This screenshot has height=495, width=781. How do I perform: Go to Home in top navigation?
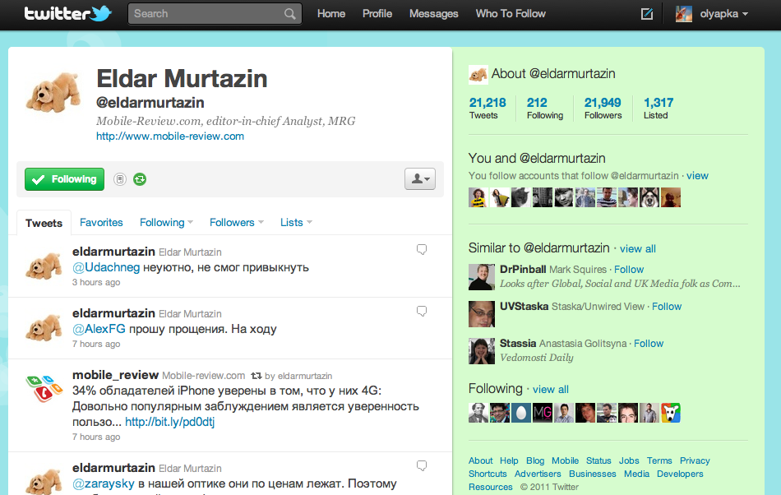331,14
